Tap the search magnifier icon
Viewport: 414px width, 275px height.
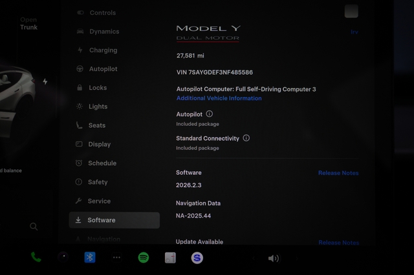coord(34,227)
